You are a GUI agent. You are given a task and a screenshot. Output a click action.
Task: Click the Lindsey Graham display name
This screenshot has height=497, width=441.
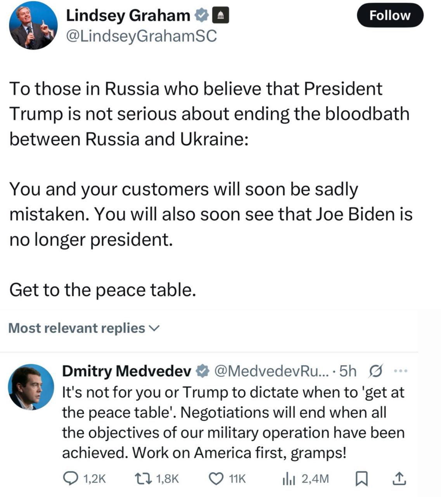coord(128,16)
